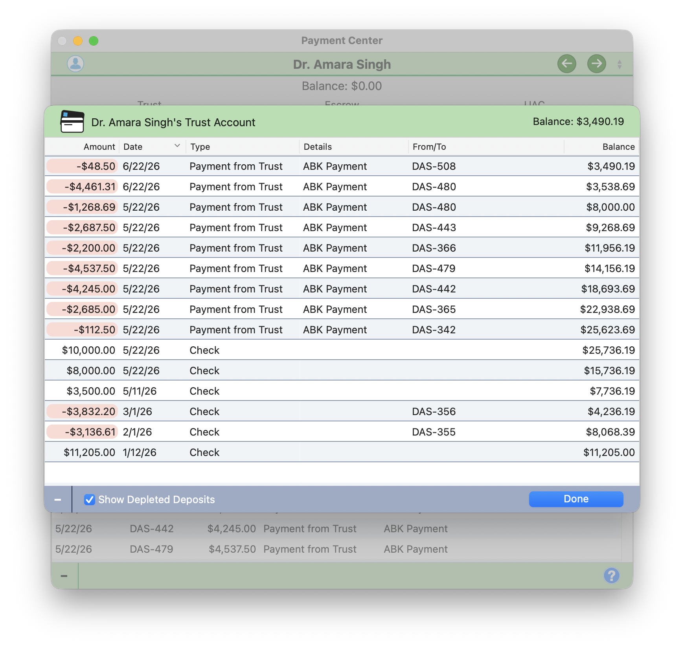The width and height of the screenshot is (684, 647).
Task: Go to previous client with left arrow
Action: click(566, 64)
